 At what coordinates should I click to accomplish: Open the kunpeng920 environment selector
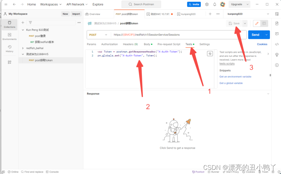point(248,14)
